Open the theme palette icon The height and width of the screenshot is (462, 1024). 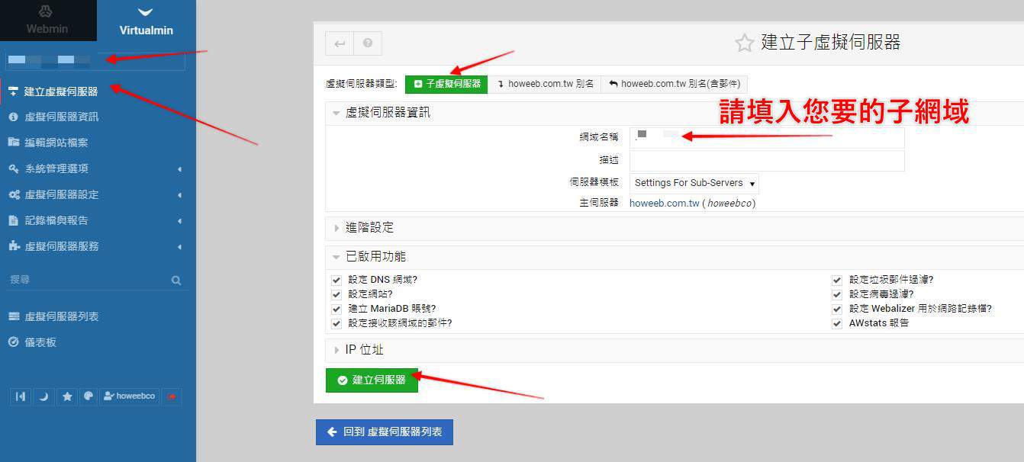click(x=89, y=396)
